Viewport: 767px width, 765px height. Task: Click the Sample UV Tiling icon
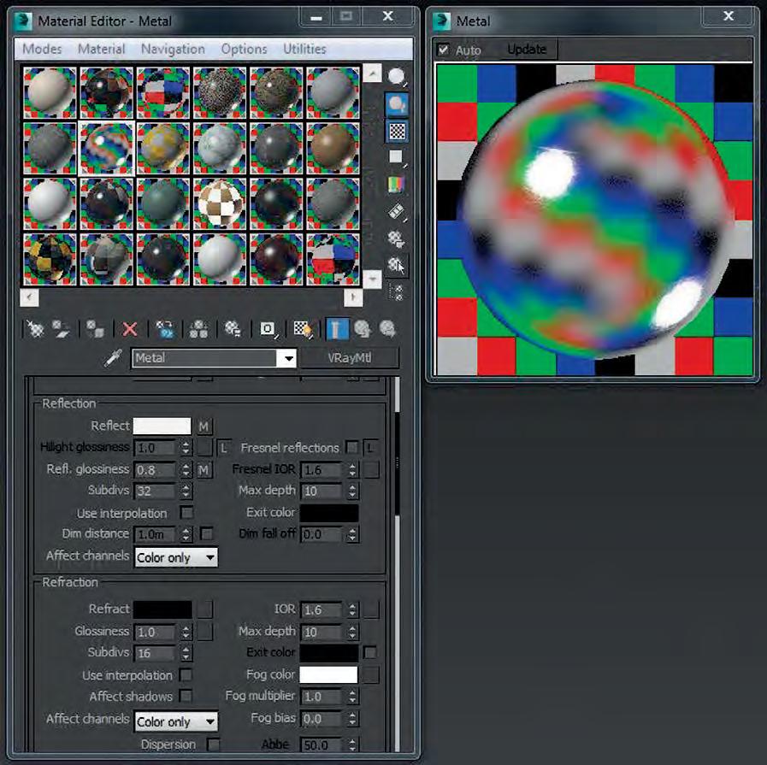(397, 157)
